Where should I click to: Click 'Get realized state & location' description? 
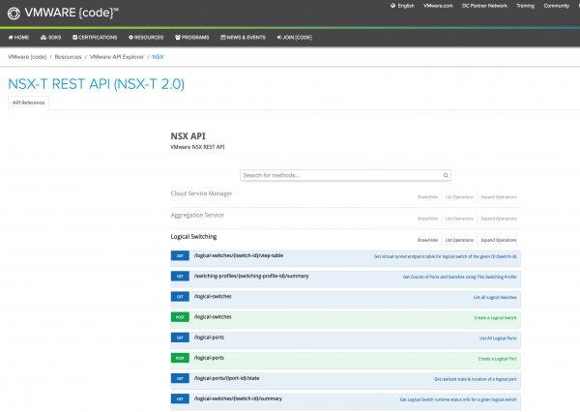click(x=475, y=379)
